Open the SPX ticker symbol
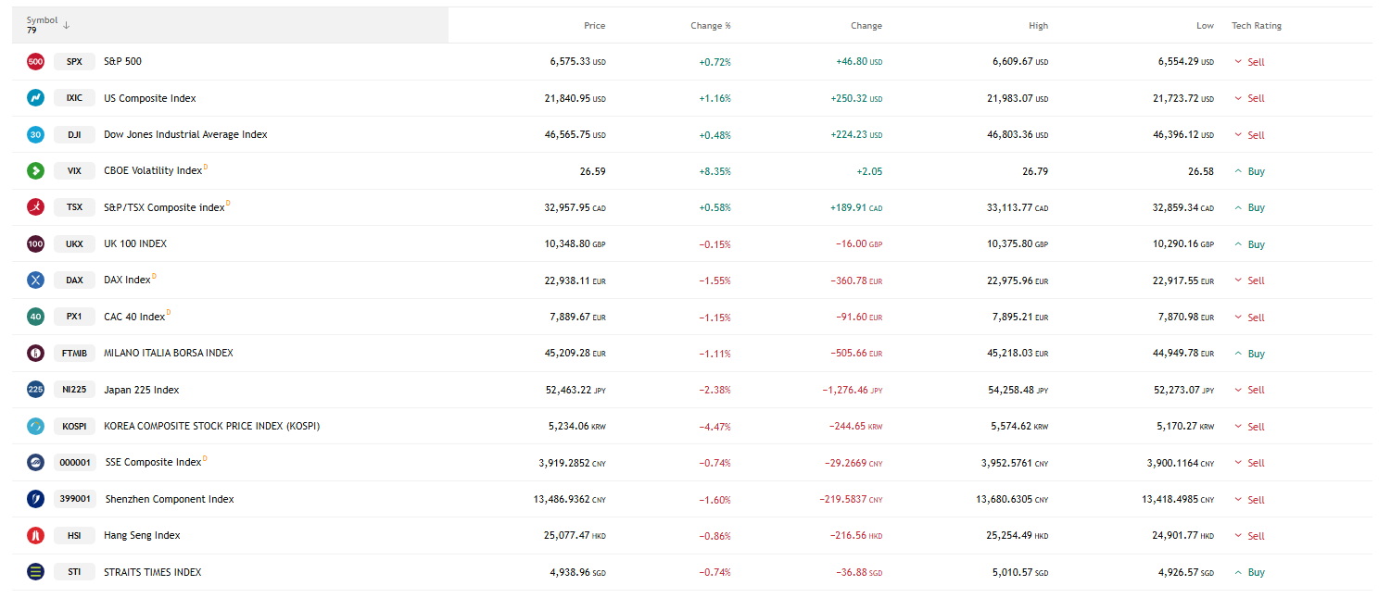 coord(74,62)
